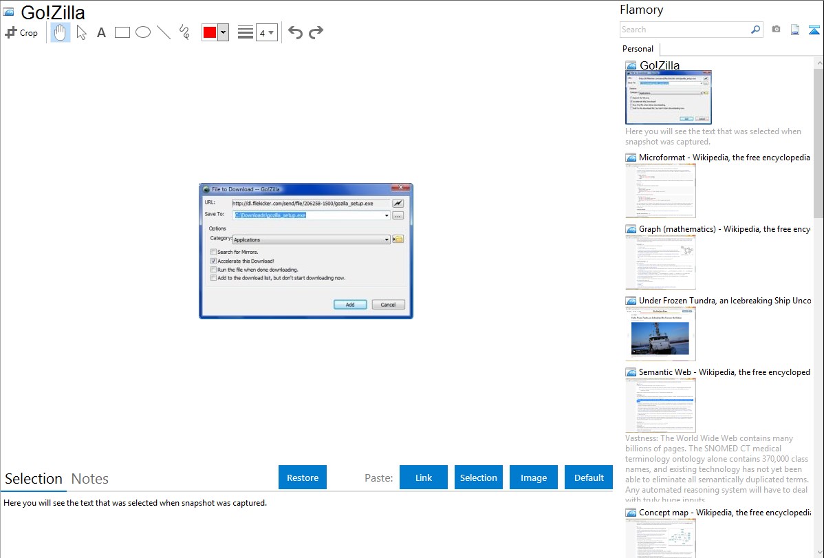Click the browse ellipsis button
The width and height of the screenshot is (824, 558).
[398, 215]
